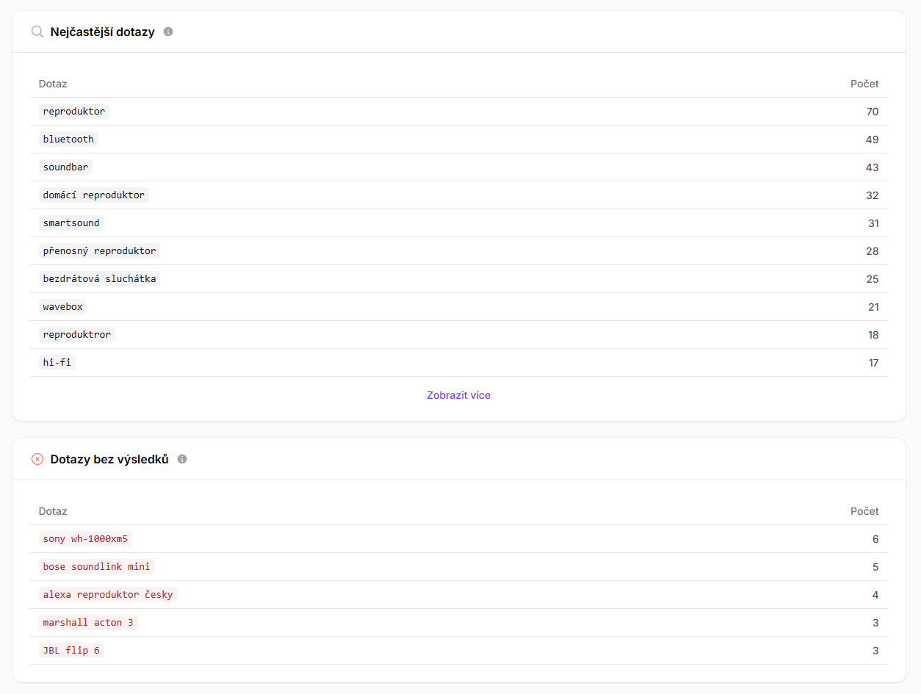The image size is (921, 694).
Task: Select the misspelled 'reproduktror' query
Action: pyautogui.click(x=77, y=335)
